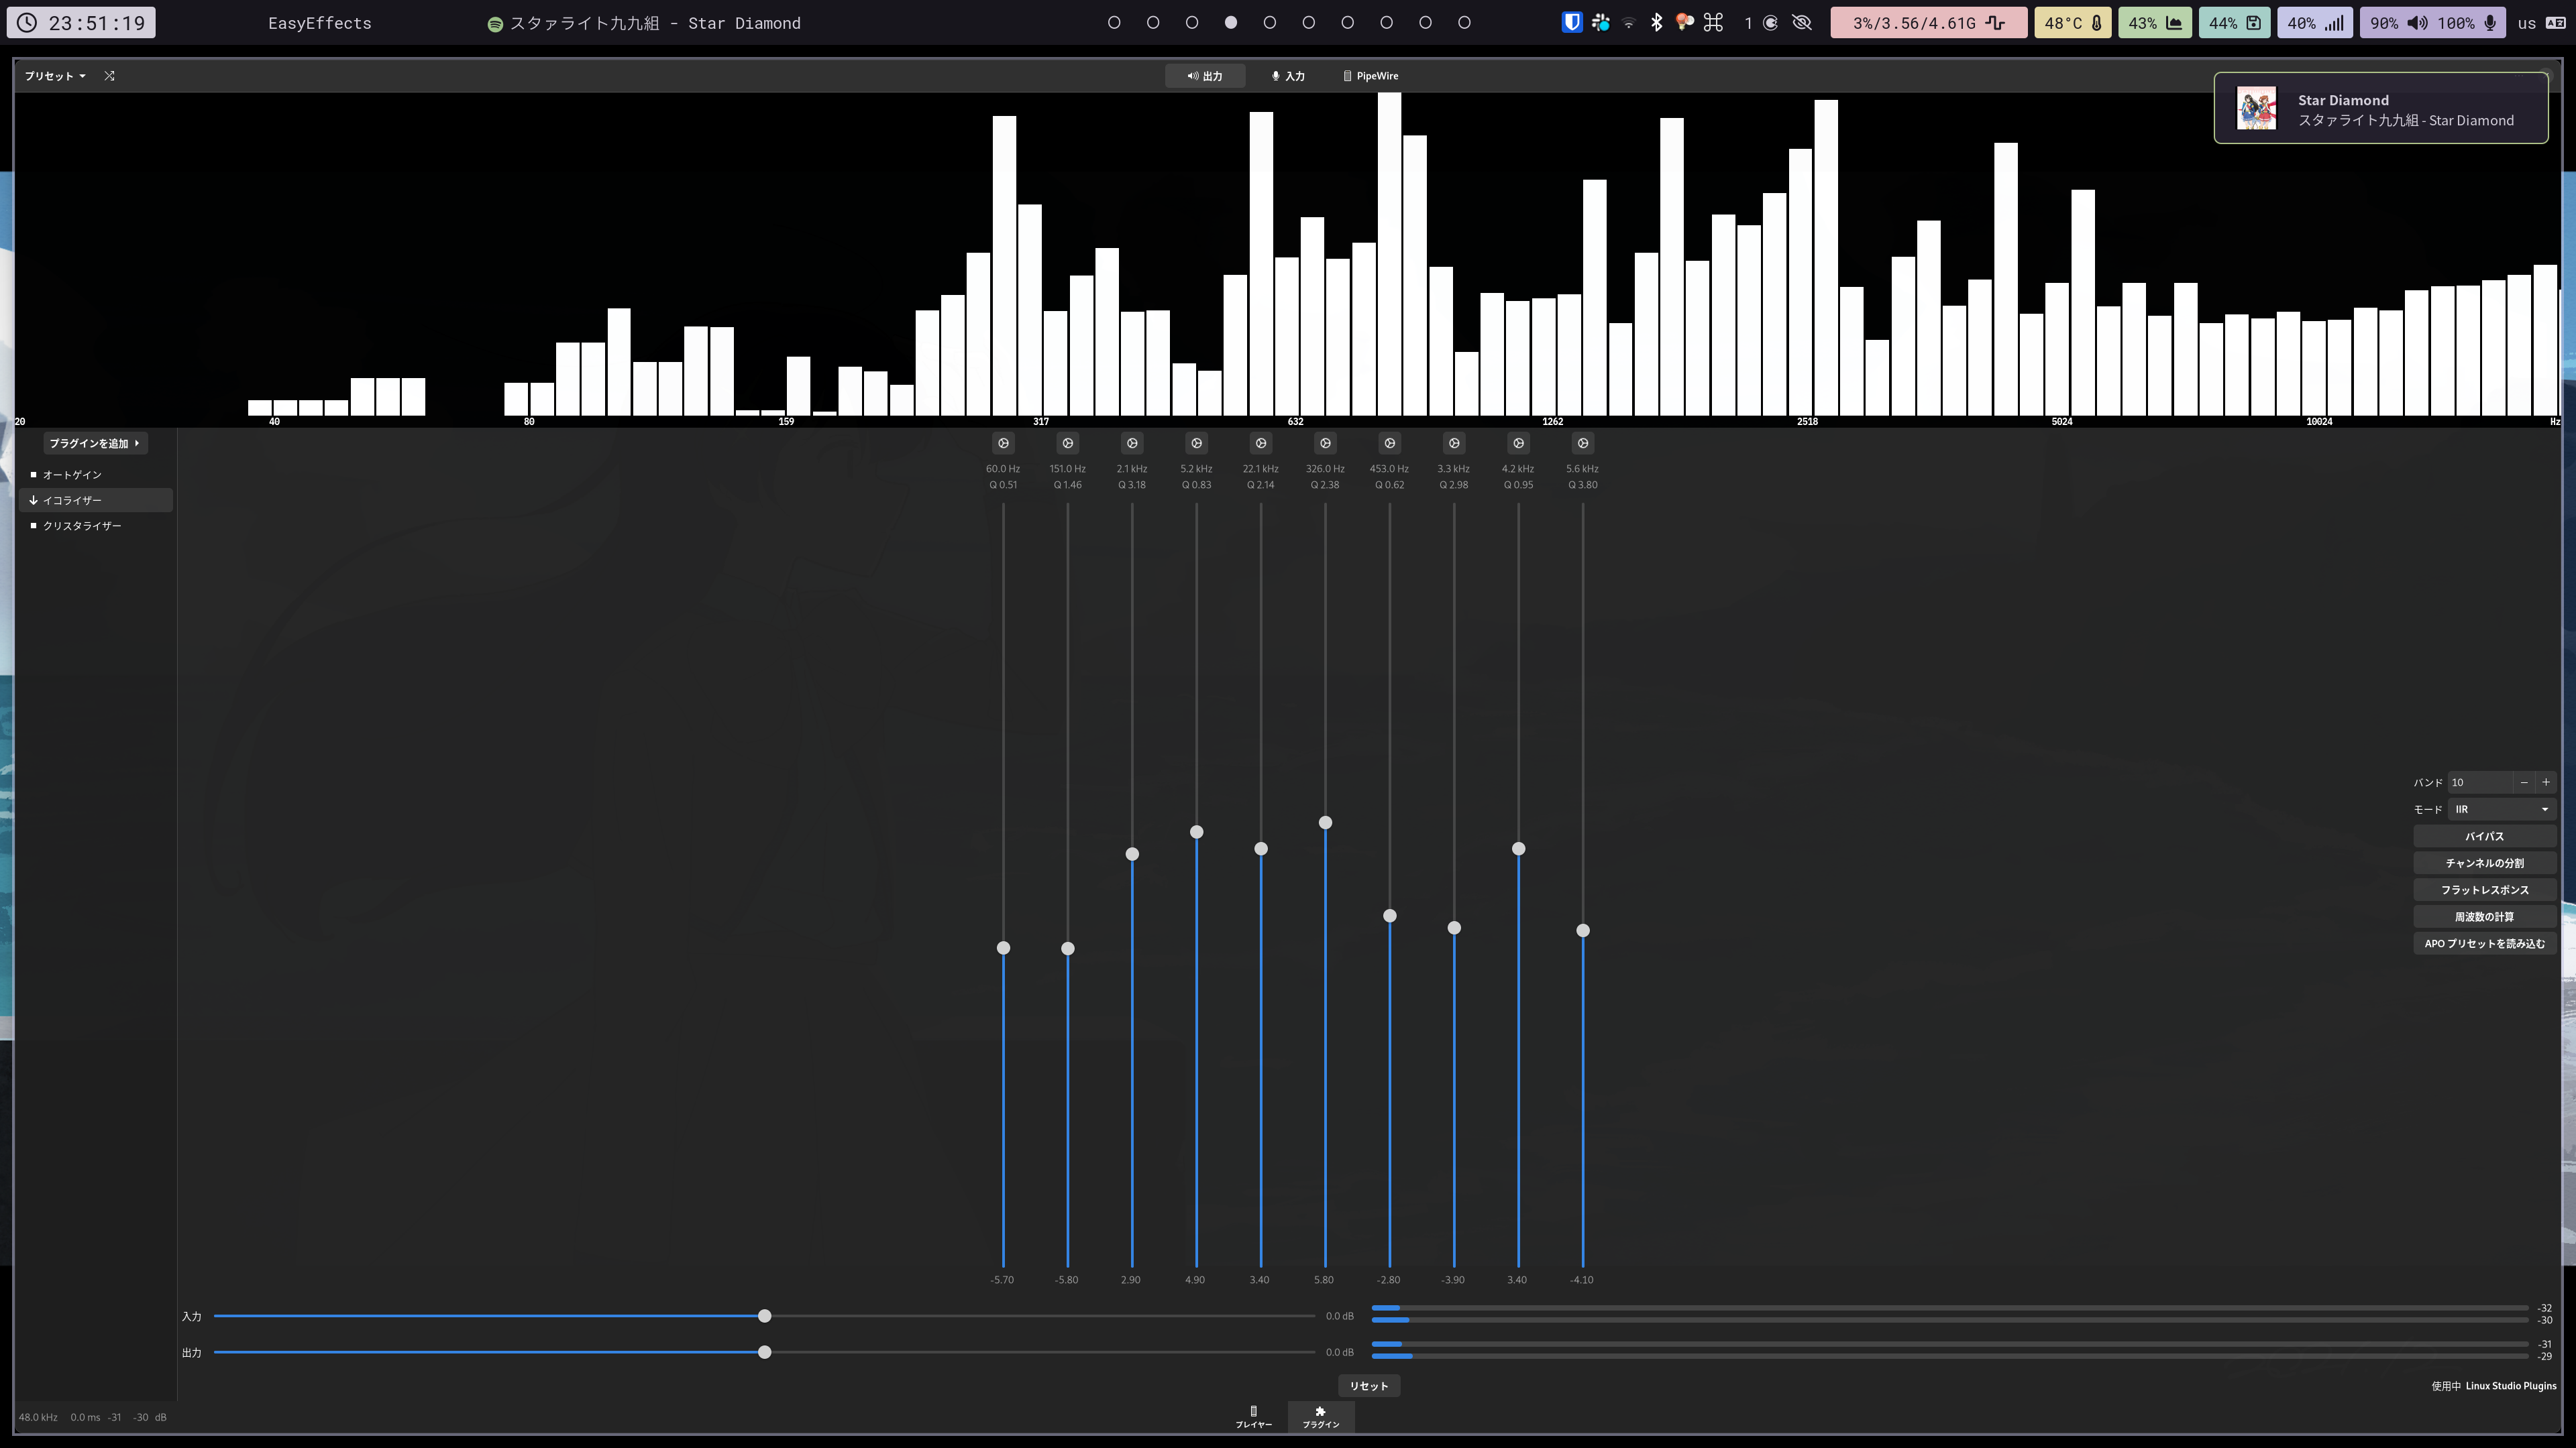2576x1448 pixels.
Task: Open the プレイヤー view at bottom
Action: click(x=1253, y=1416)
